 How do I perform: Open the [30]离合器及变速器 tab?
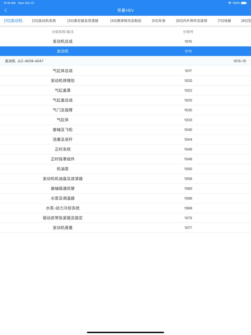click(x=83, y=21)
